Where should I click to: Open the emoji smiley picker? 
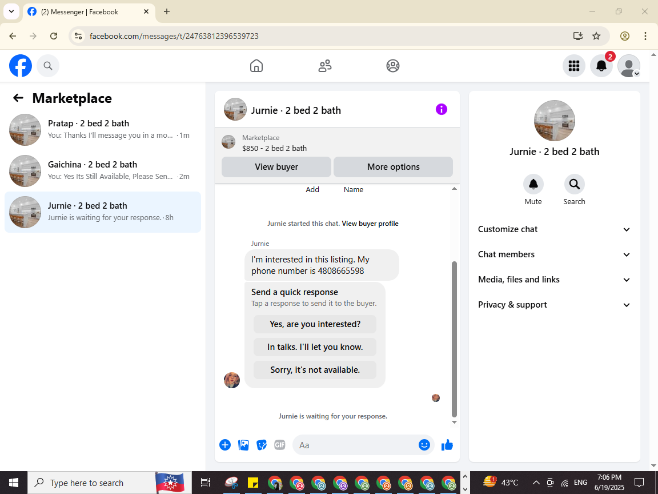(424, 445)
